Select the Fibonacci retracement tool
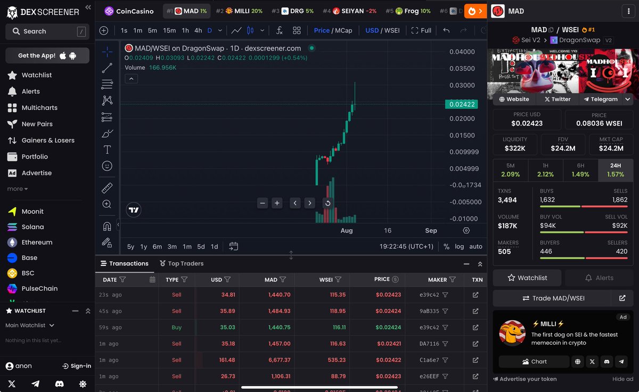639x392 pixels. click(x=107, y=84)
